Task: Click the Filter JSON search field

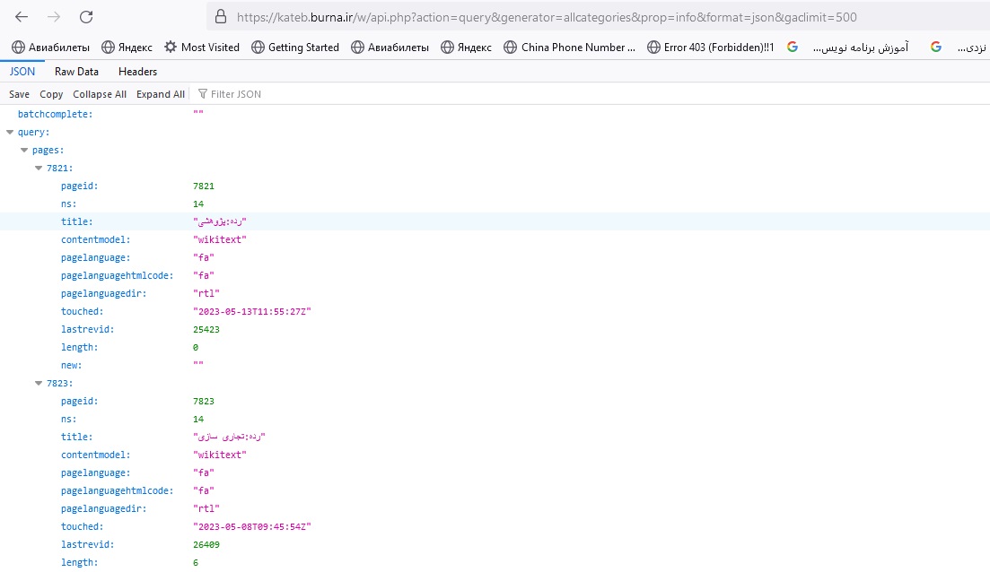Action: tap(269, 94)
